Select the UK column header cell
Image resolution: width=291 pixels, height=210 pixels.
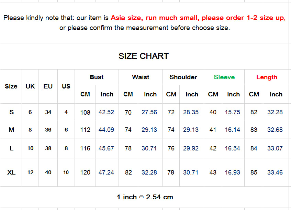(x=30, y=86)
